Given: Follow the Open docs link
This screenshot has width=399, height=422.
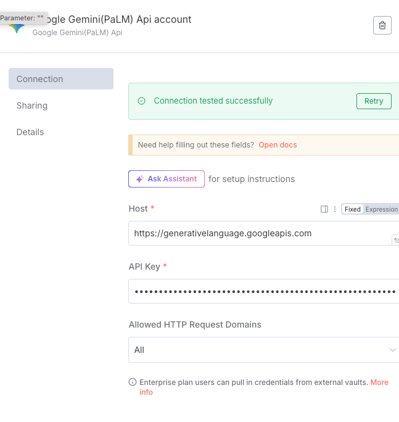Looking at the screenshot, I should (278, 145).
